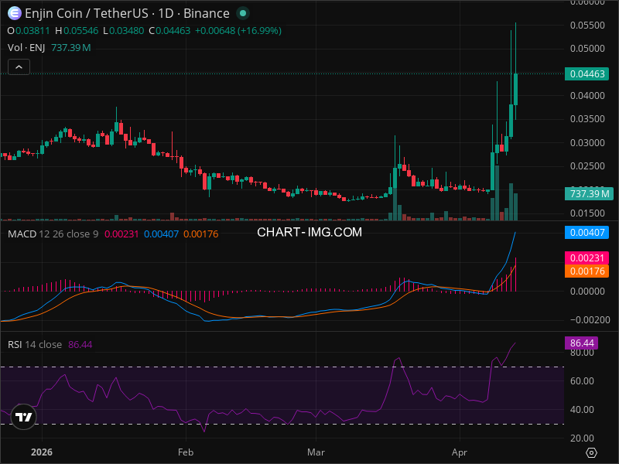Click the 20.00 RSI scale label
This screenshot has width=619, height=464.
pyautogui.click(x=582, y=438)
